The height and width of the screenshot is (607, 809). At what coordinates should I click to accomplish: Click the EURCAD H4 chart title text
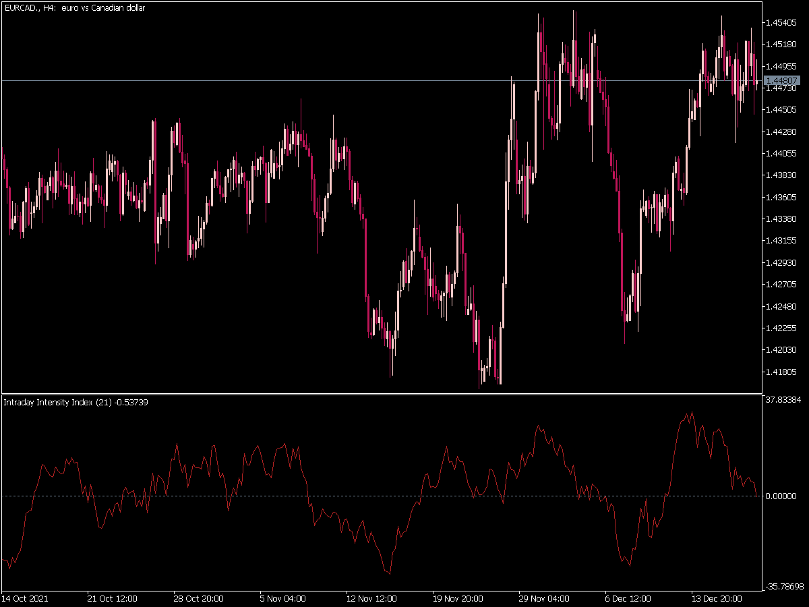[x=74, y=8]
